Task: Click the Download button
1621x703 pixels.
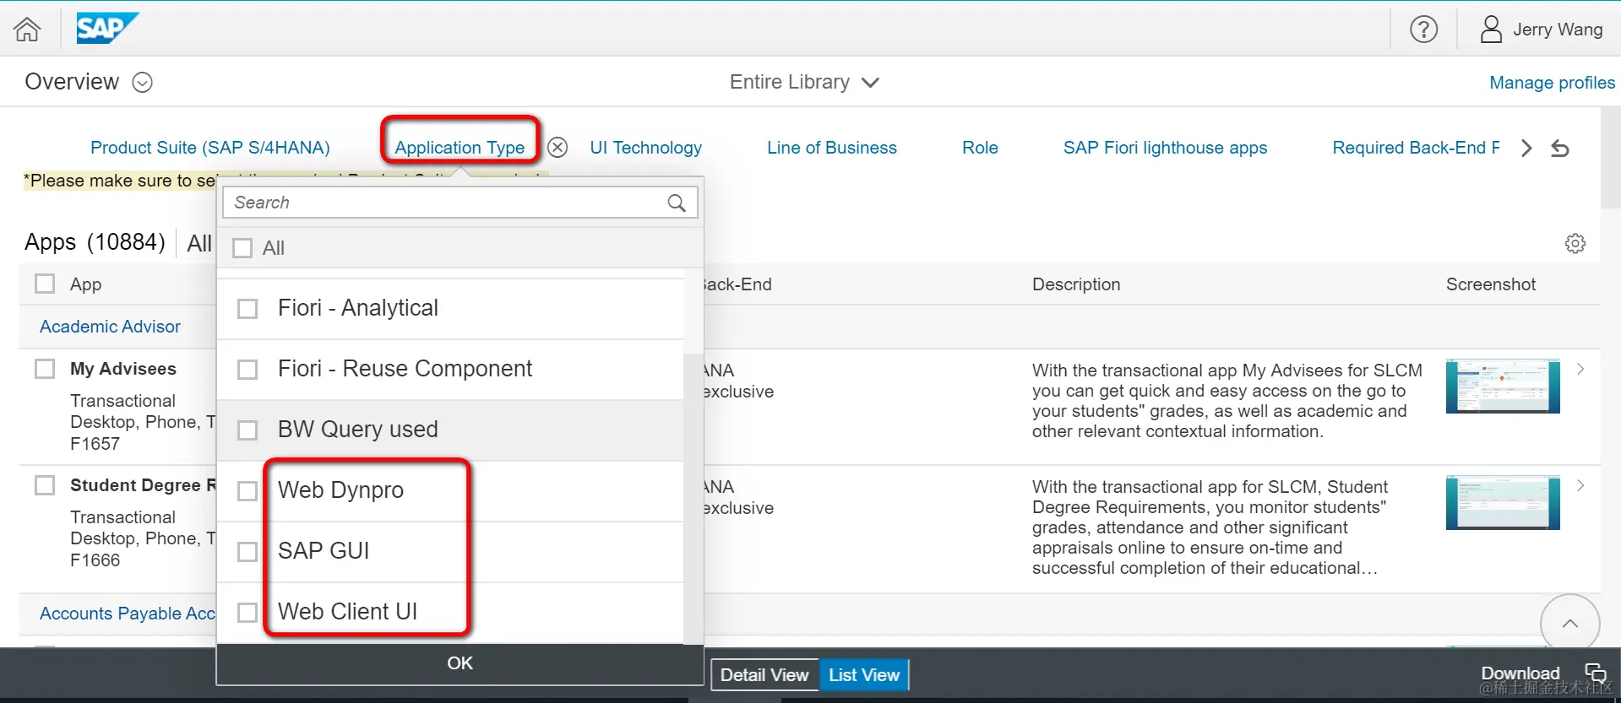Action: click(1520, 673)
